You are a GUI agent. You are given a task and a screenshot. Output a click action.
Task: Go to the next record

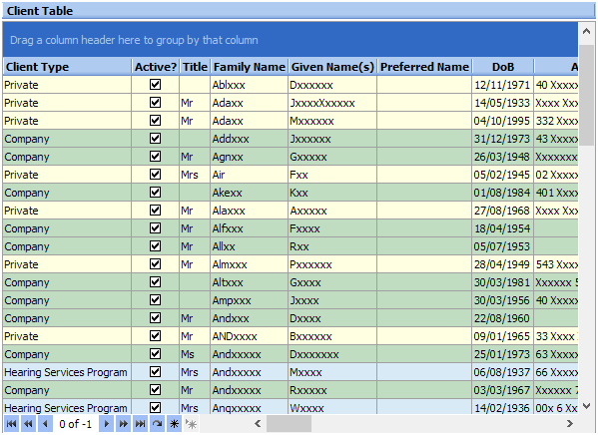(107, 424)
